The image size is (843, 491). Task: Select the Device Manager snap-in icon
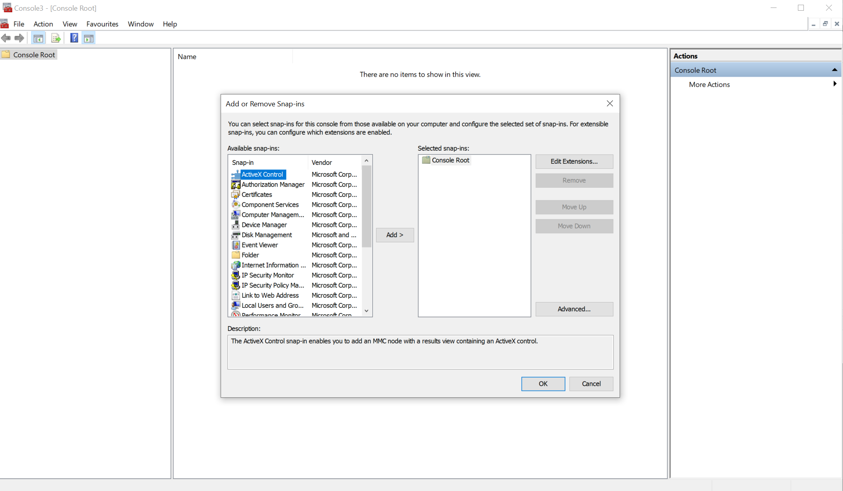tap(236, 225)
